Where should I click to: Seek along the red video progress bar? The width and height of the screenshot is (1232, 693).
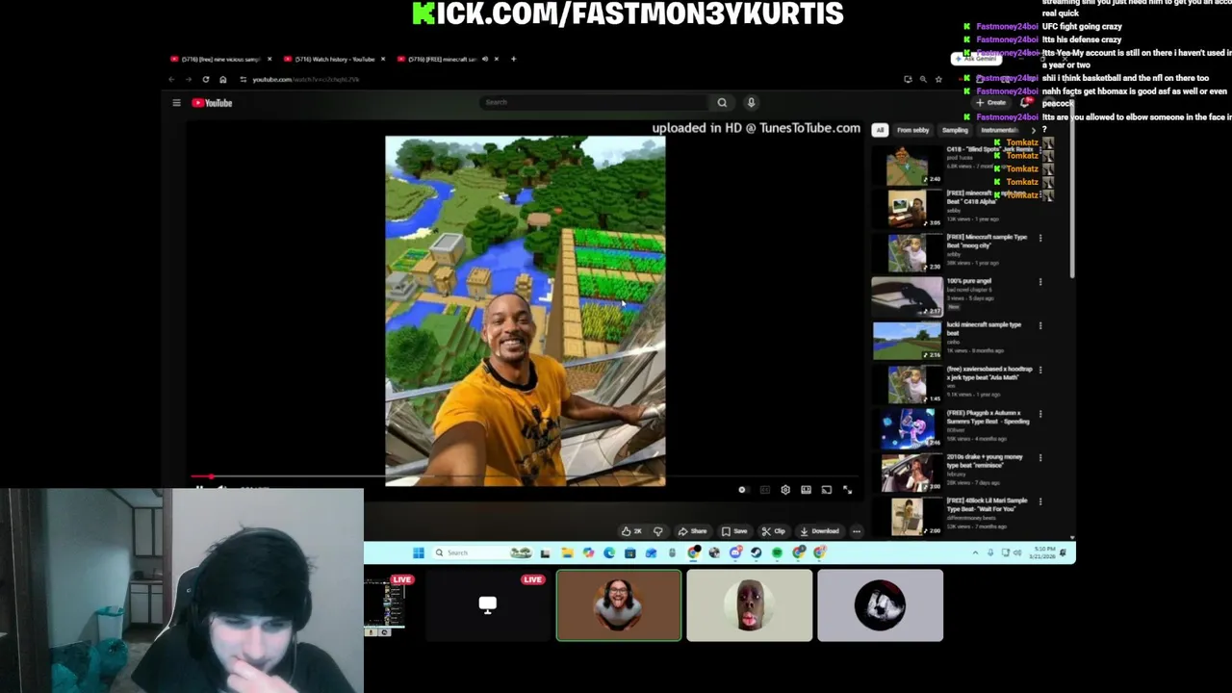pyautogui.click(x=525, y=475)
